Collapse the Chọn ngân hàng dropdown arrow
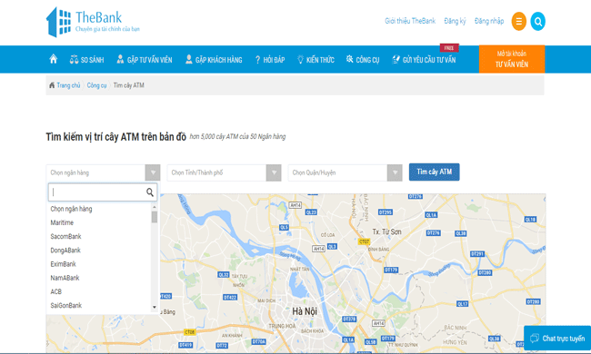The image size is (591, 354). coord(153,172)
